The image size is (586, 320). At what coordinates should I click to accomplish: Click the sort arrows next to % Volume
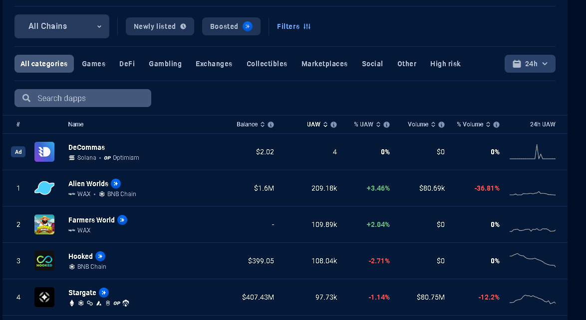pos(488,124)
